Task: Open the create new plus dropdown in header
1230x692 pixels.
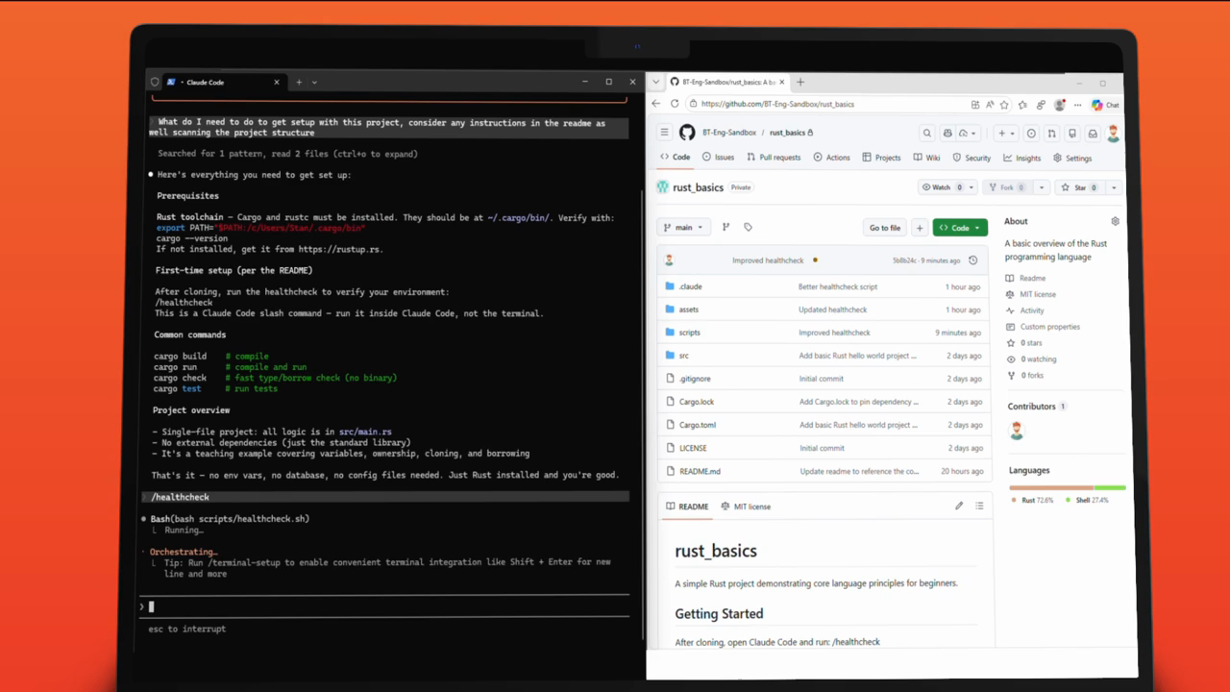Action: coord(1005,134)
